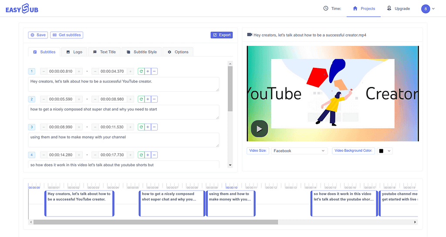
Task: Click the start time field 00:00:00.810
Action: pyautogui.click(x=61, y=71)
